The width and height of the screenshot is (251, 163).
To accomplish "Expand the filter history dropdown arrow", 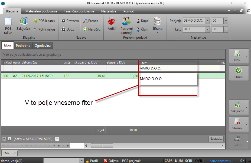I will [x=57, y=139].
